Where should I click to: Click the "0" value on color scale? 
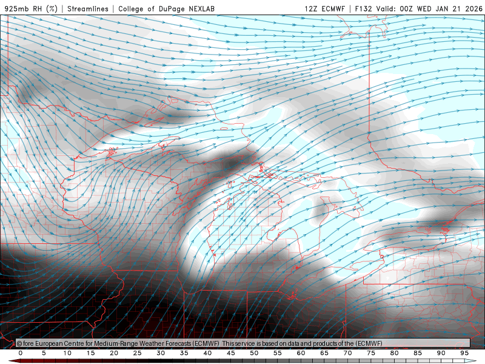21,353
